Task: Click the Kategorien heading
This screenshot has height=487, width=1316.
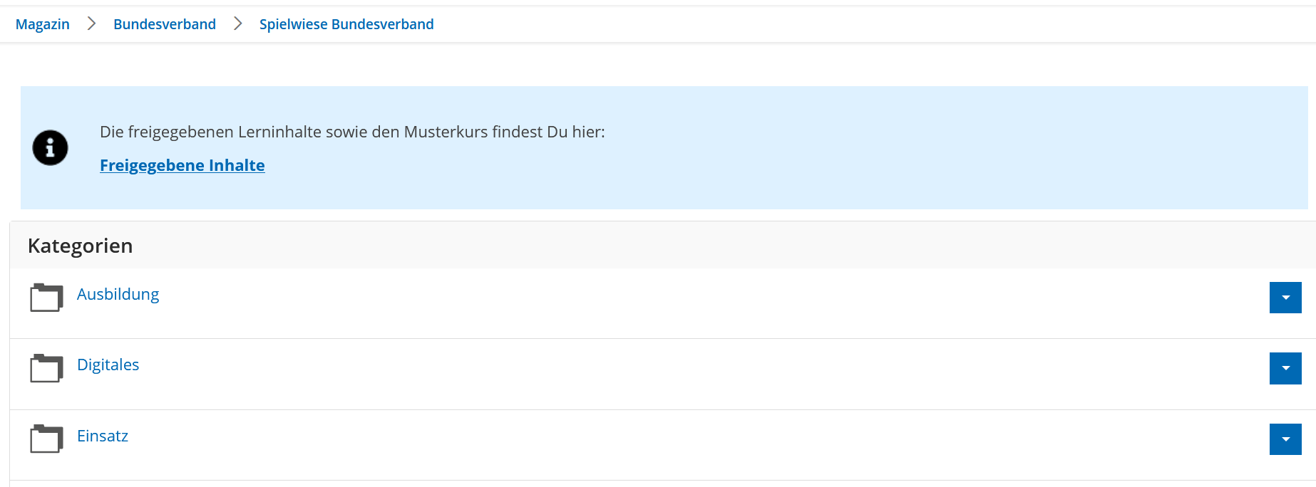Action: (80, 246)
